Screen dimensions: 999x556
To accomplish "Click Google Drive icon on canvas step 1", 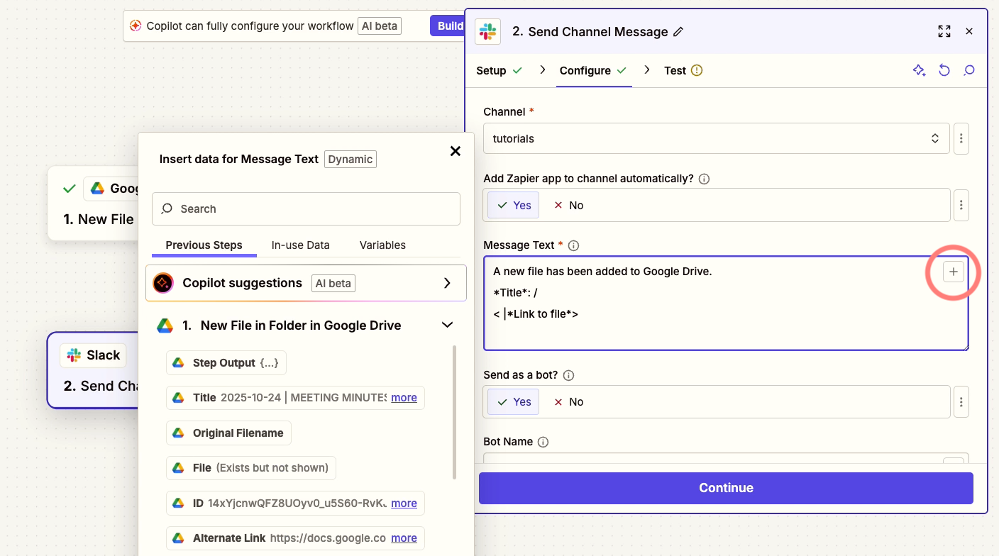I will point(98,189).
